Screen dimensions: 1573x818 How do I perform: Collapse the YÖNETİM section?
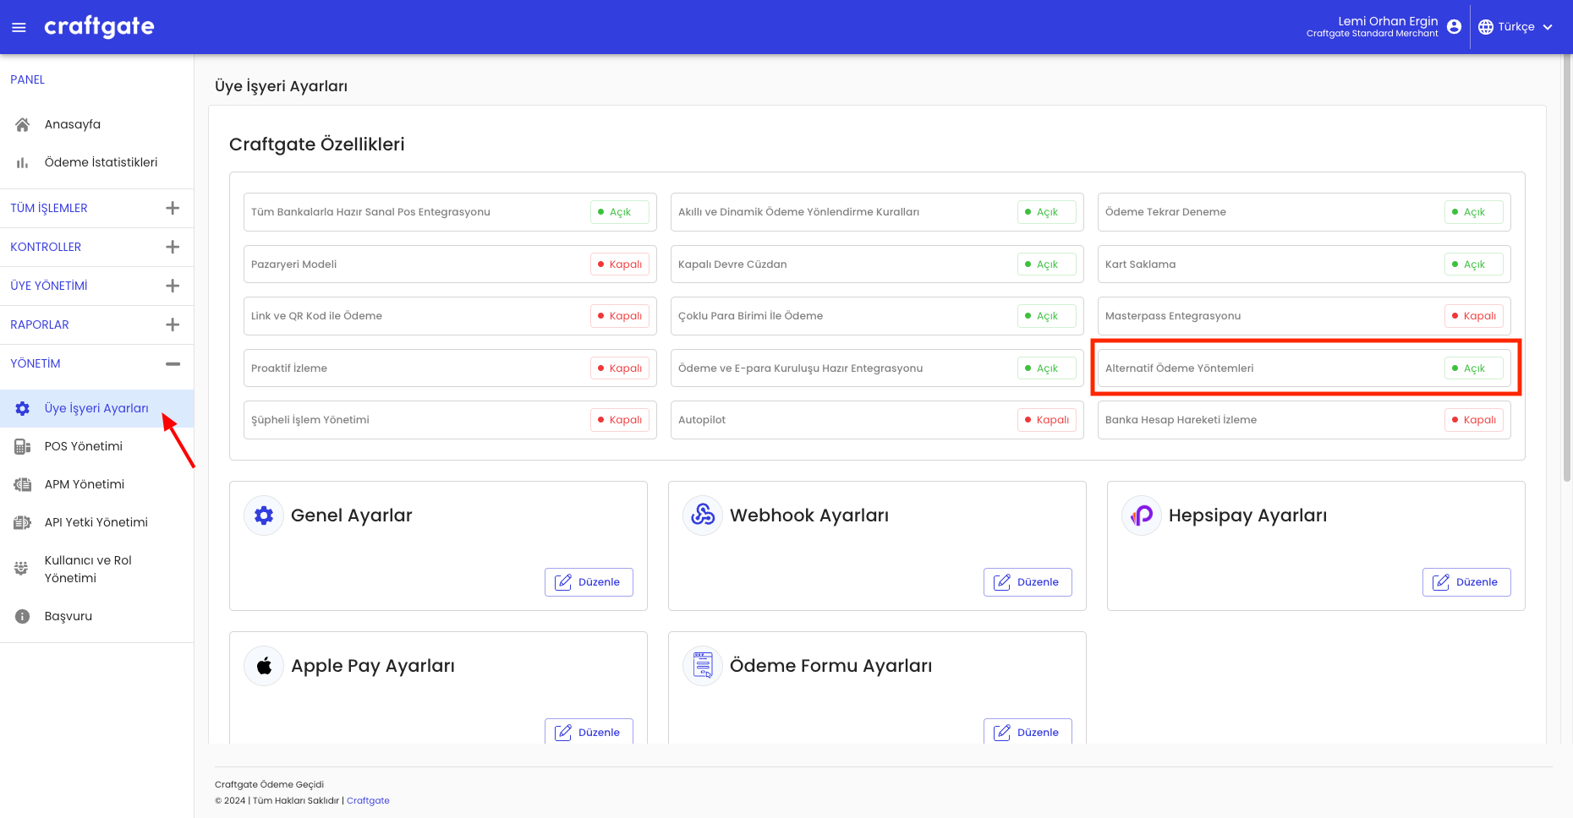pyautogui.click(x=173, y=363)
